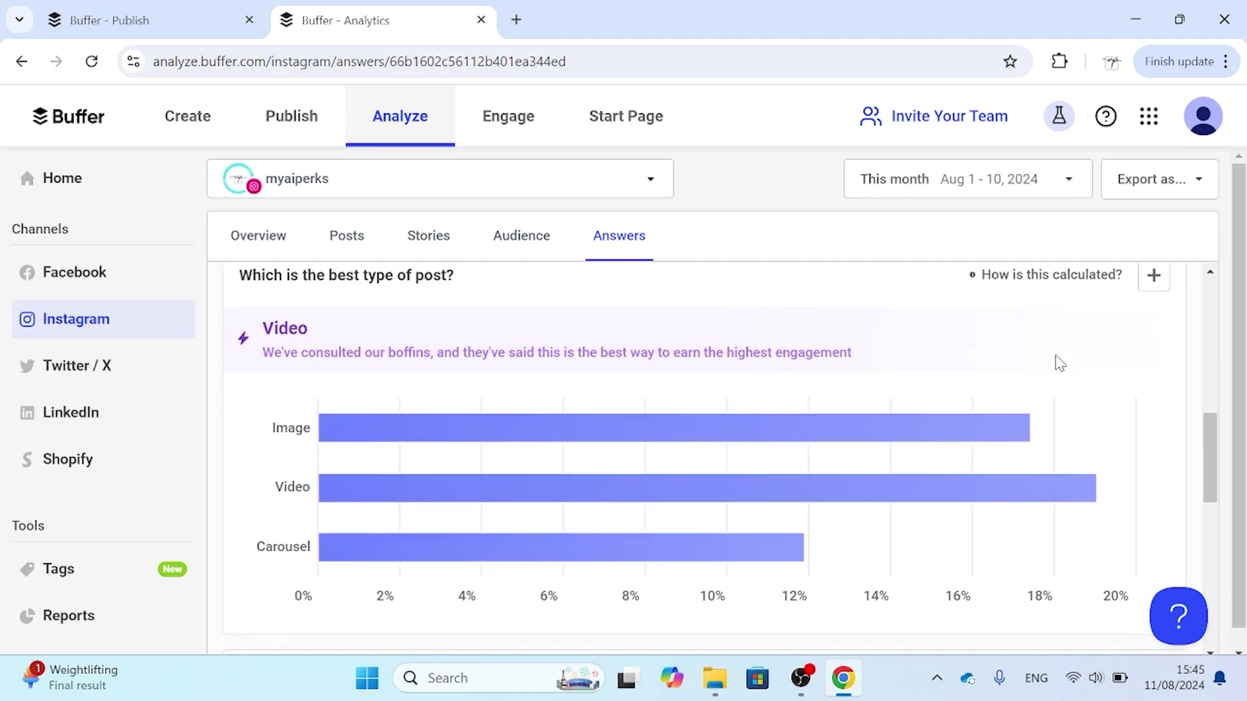Screen dimensions: 1247x701
Task: Switch to the Overview tab
Action: [258, 236]
